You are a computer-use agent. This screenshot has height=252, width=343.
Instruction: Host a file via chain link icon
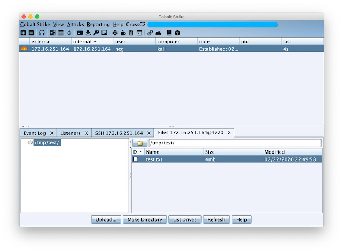pyautogui.click(x=150, y=33)
